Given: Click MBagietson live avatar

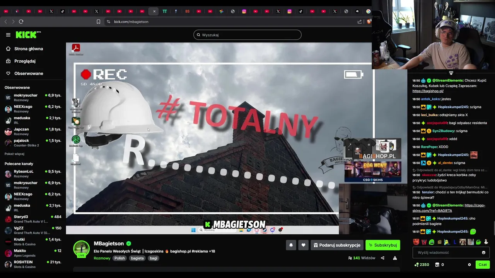Looking at the screenshot, I should pyautogui.click(x=81, y=249).
